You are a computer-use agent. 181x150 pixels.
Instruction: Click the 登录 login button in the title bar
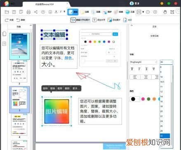[134, 3]
